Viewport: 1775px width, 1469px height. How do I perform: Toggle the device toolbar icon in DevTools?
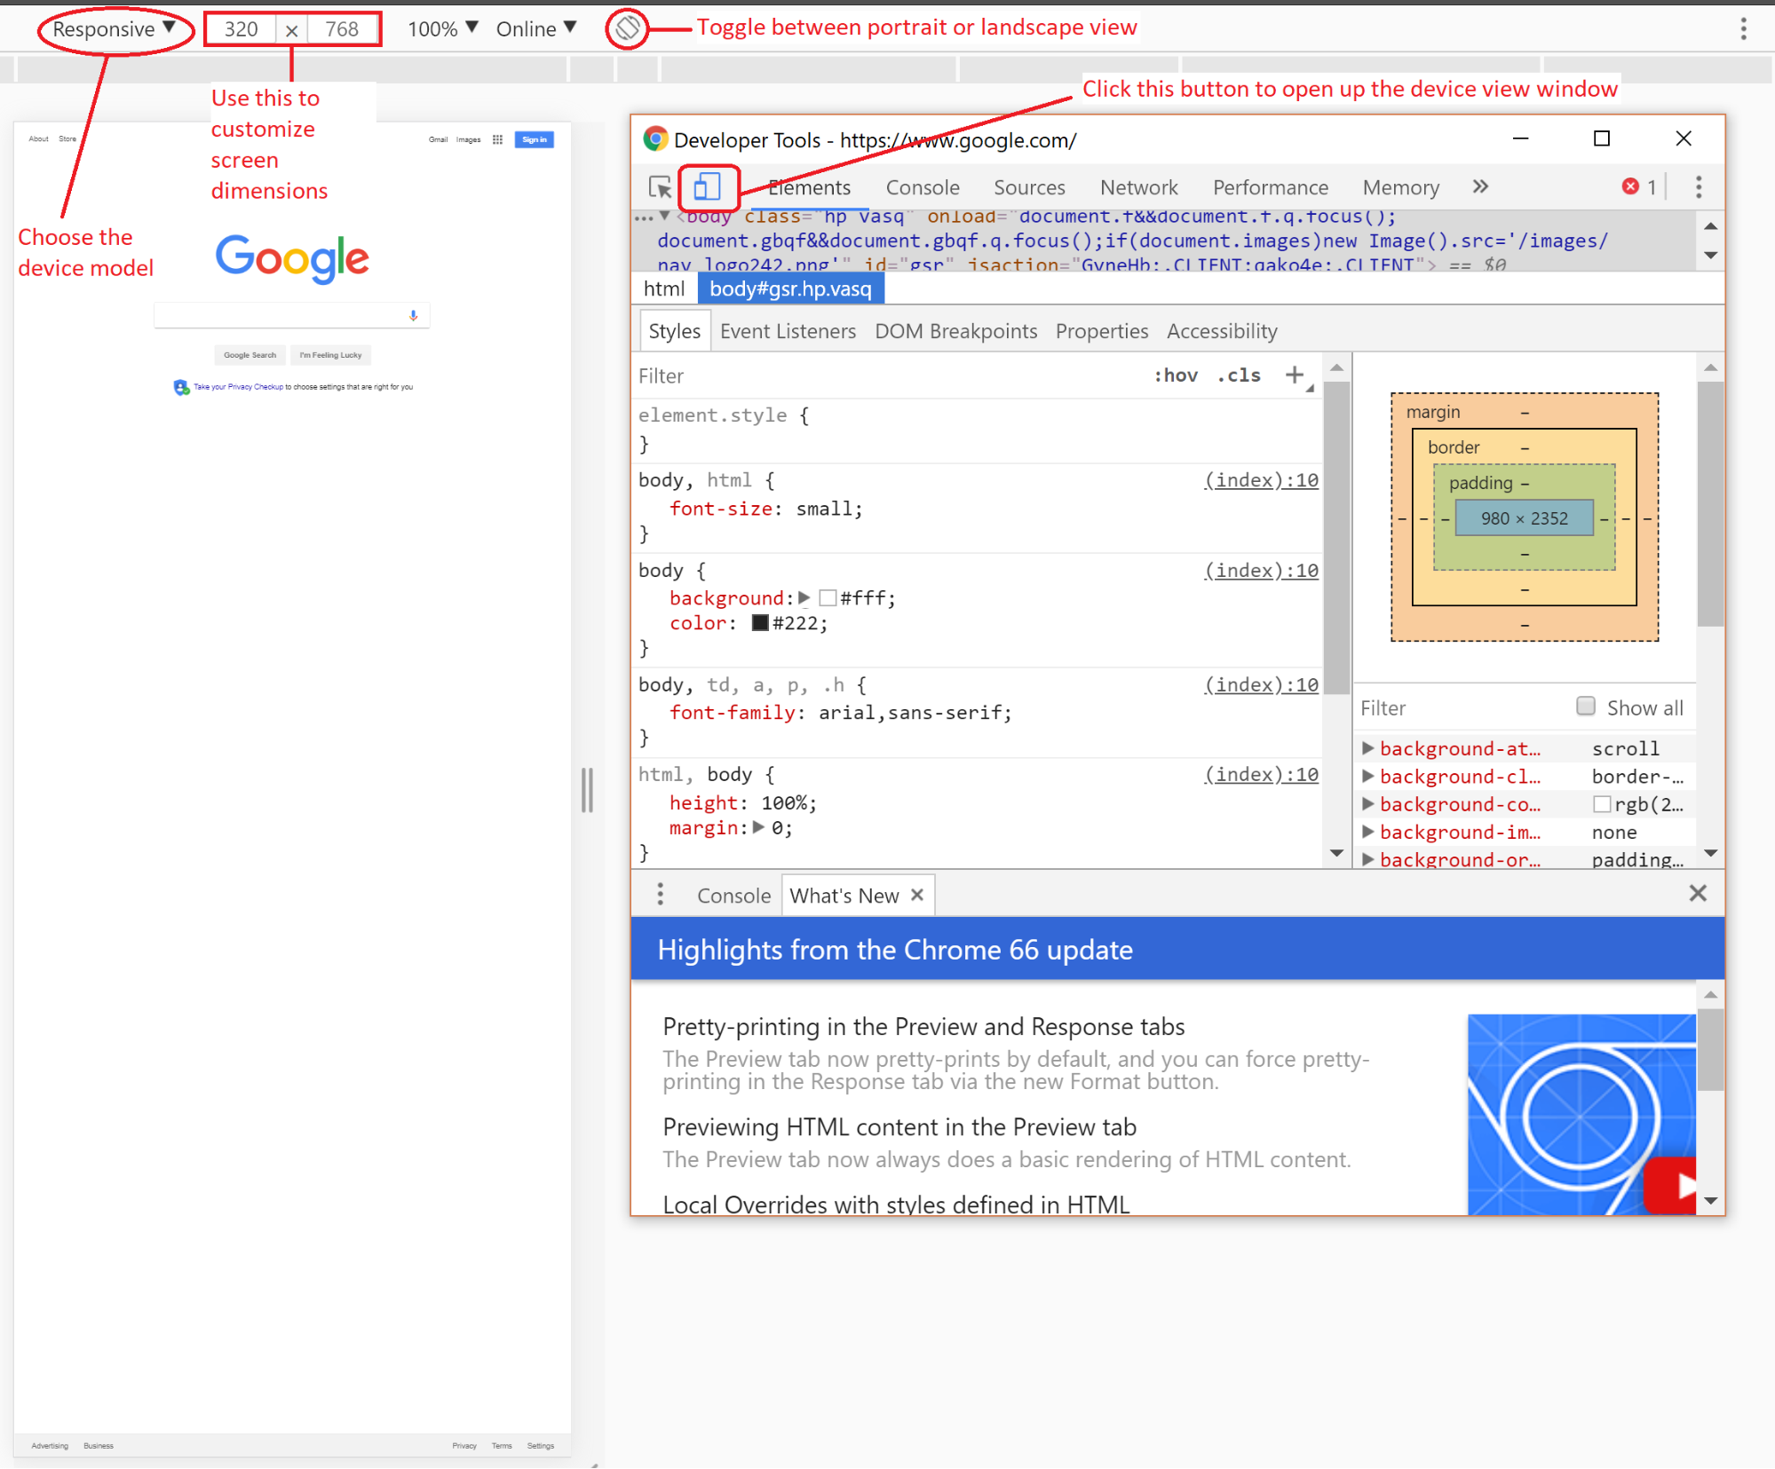[x=707, y=186]
